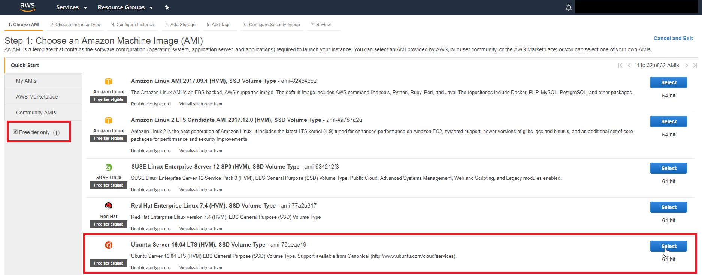
Task: Go to Add Tags step
Action: [x=218, y=25]
